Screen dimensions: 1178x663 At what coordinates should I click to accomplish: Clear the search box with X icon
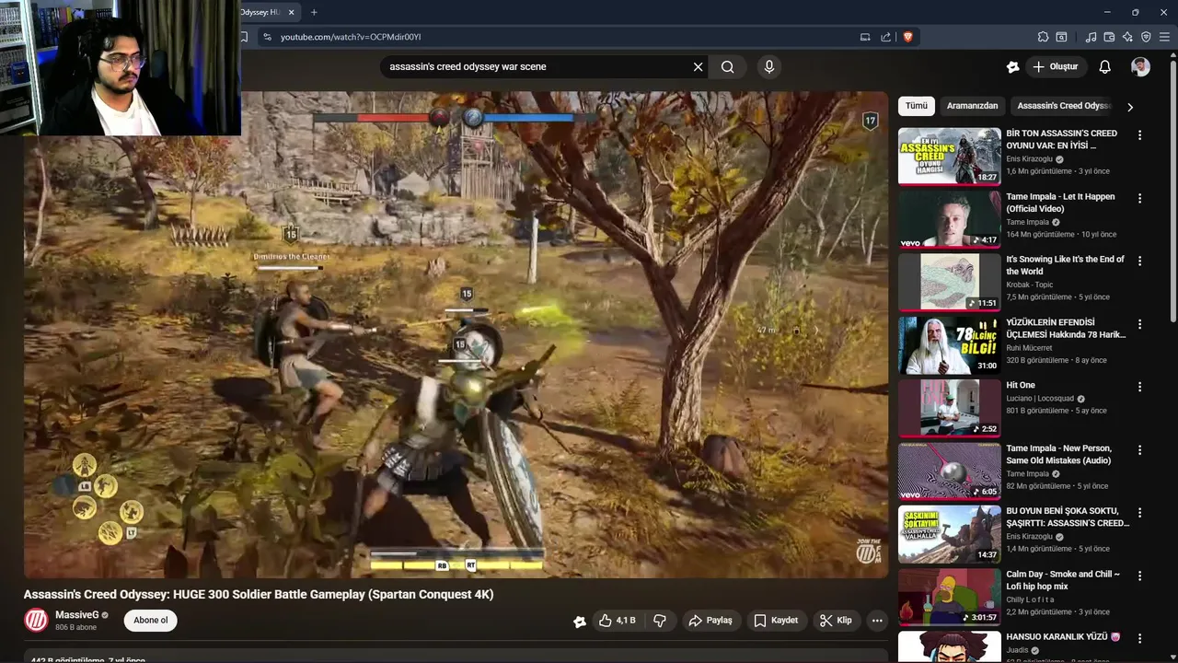698,66
